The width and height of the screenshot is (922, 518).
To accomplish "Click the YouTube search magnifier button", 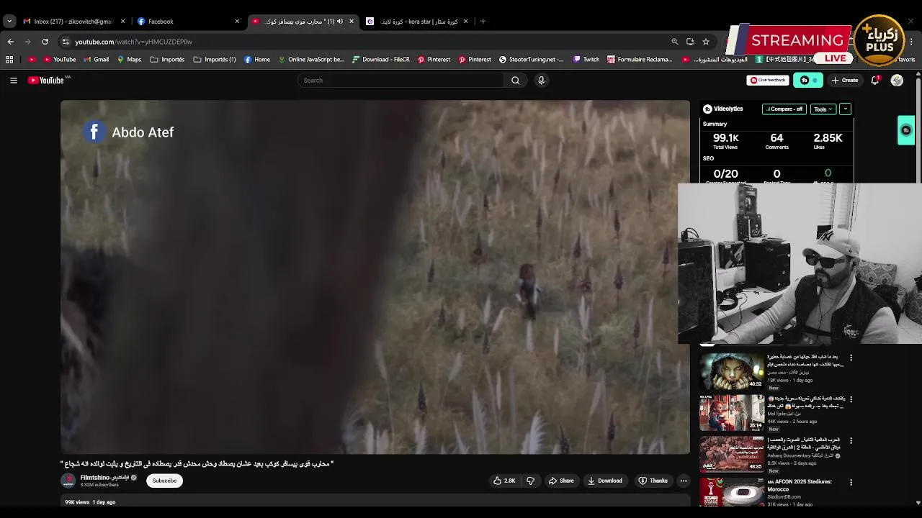I will click(515, 81).
